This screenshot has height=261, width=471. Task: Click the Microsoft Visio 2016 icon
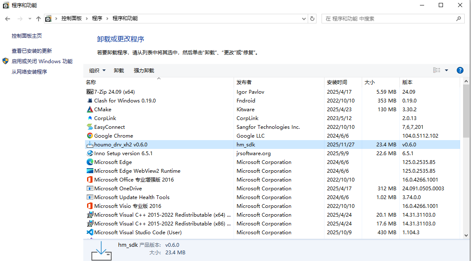(90, 206)
